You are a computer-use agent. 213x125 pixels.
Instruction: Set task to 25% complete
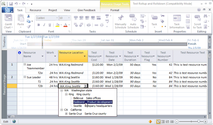[x=82, y=18]
